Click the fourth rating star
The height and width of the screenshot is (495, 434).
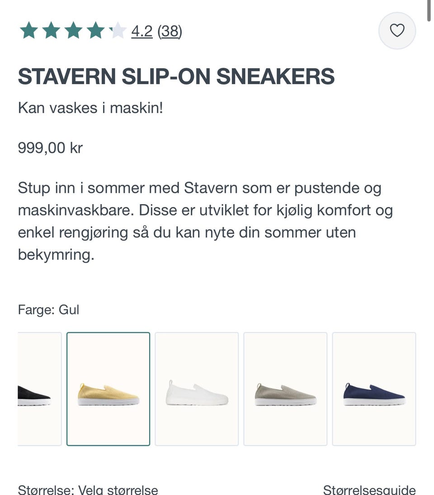(95, 30)
